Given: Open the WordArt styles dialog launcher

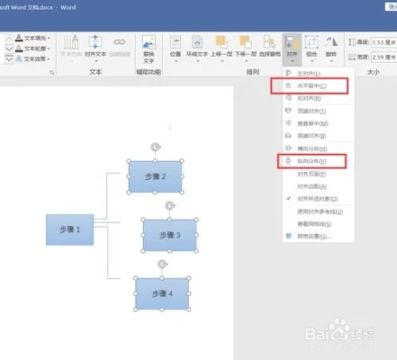Looking at the screenshot, I should click(x=52, y=72).
